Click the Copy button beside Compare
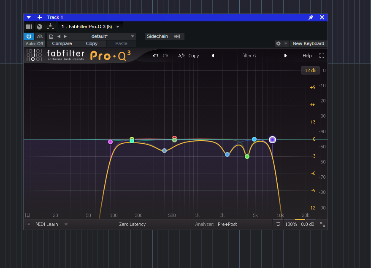Screen dimensions: 371x268 (x=92, y=44)
